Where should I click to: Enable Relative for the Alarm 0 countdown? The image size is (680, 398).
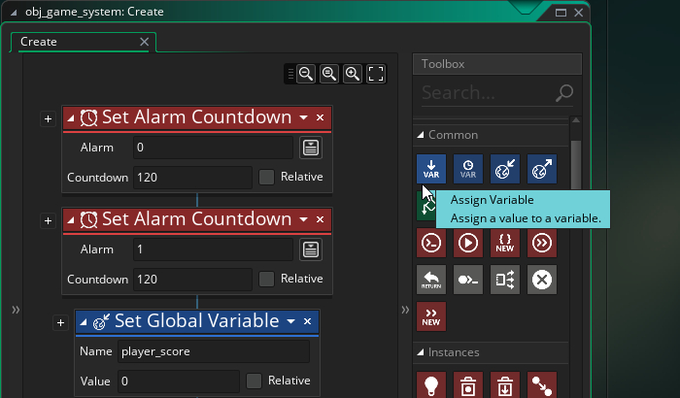(266, 177)
